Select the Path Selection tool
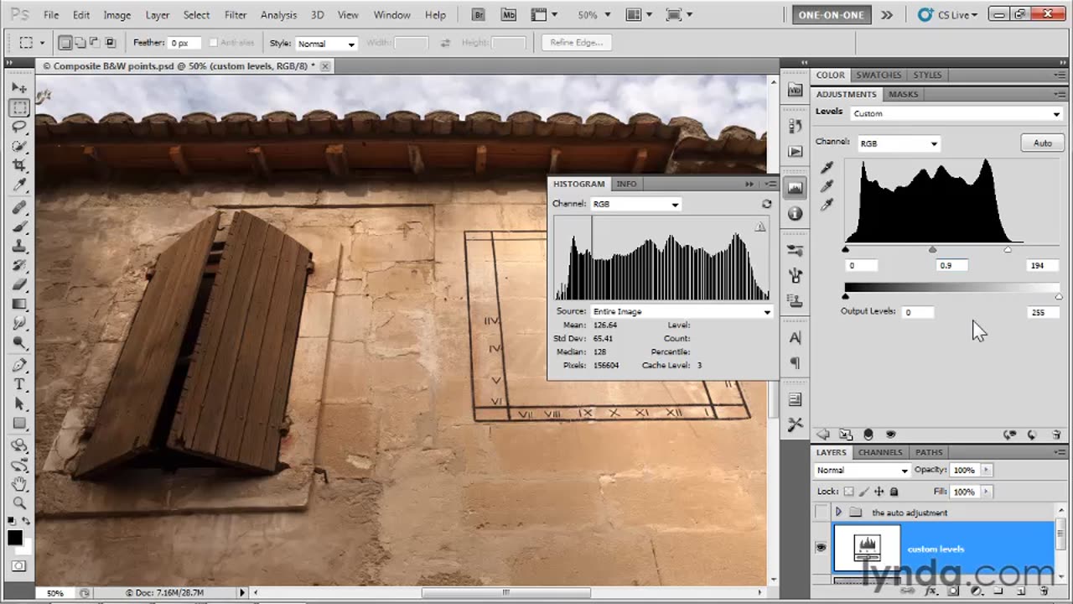1073x604 pixels. (19, 404)
